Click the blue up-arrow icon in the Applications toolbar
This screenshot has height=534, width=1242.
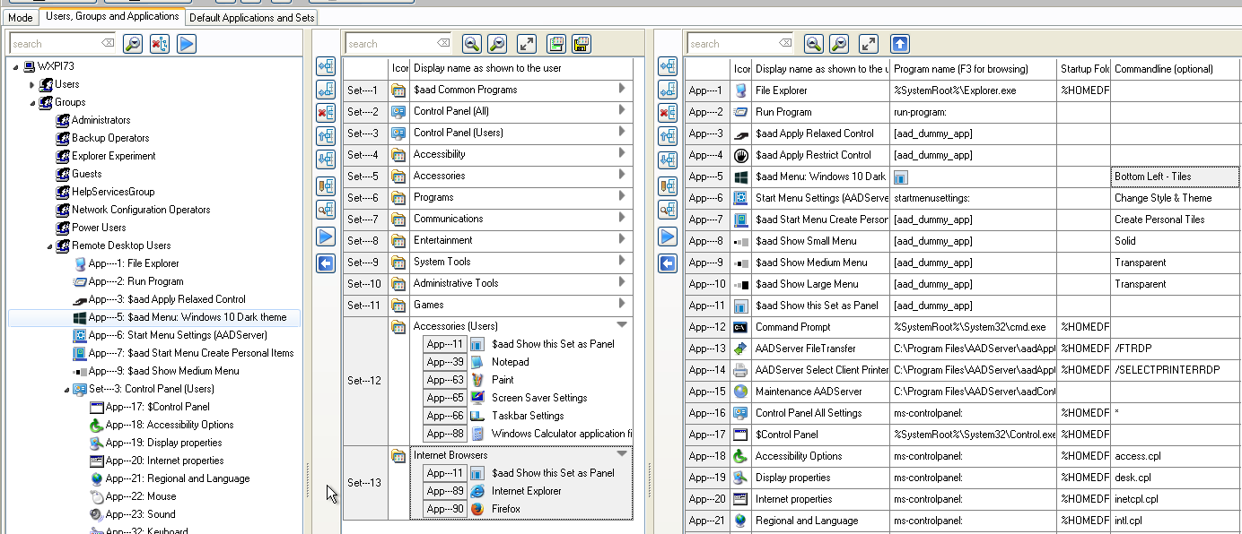[899, 44]
